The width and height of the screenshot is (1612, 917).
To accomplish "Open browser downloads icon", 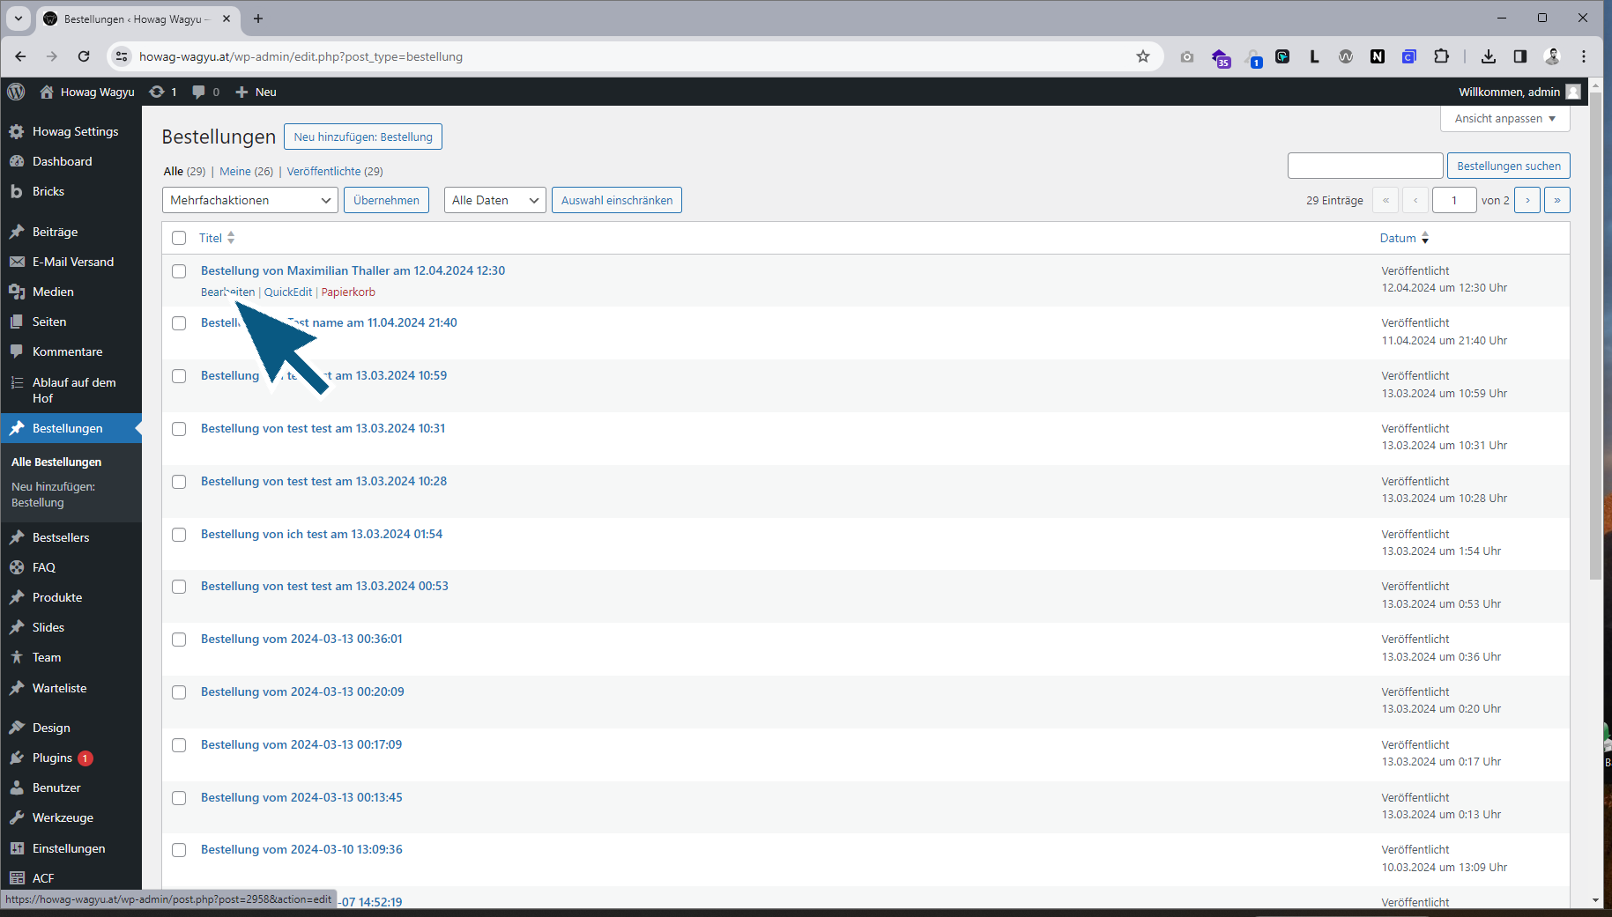I will coord(1489,56).
